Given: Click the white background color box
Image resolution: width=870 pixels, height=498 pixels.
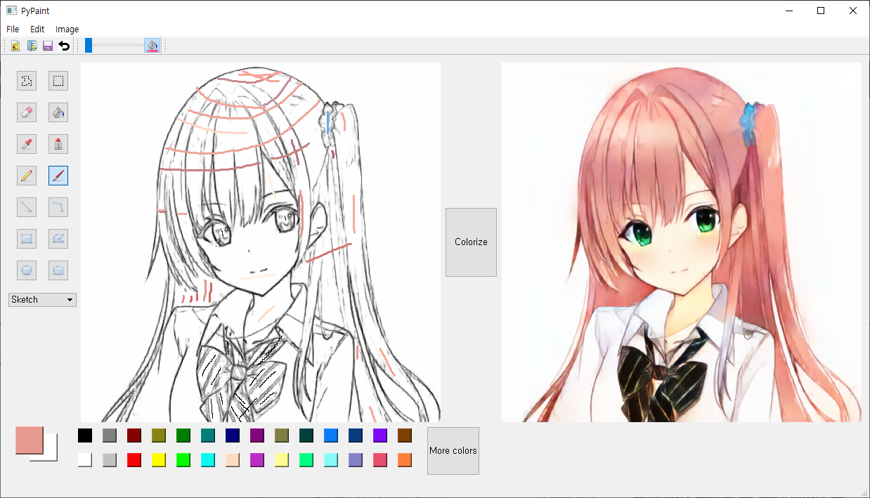Looking at the screenshot, I should (x=49, y=454).
